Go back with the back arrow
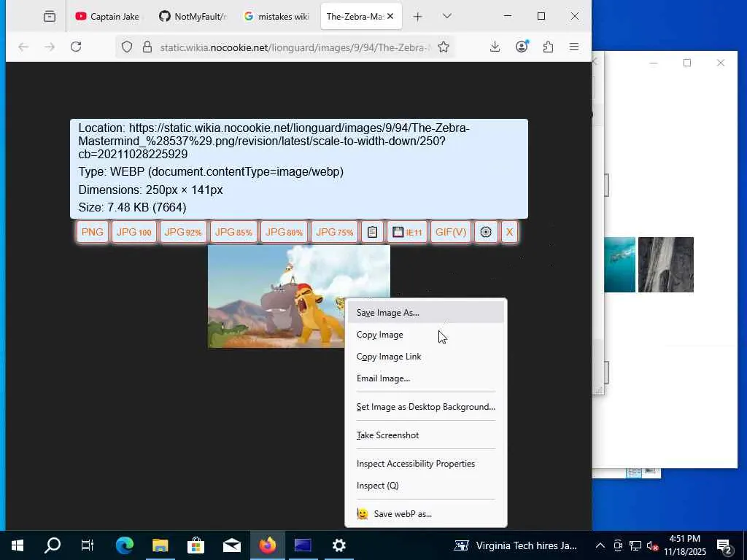 tap(23, 47)
